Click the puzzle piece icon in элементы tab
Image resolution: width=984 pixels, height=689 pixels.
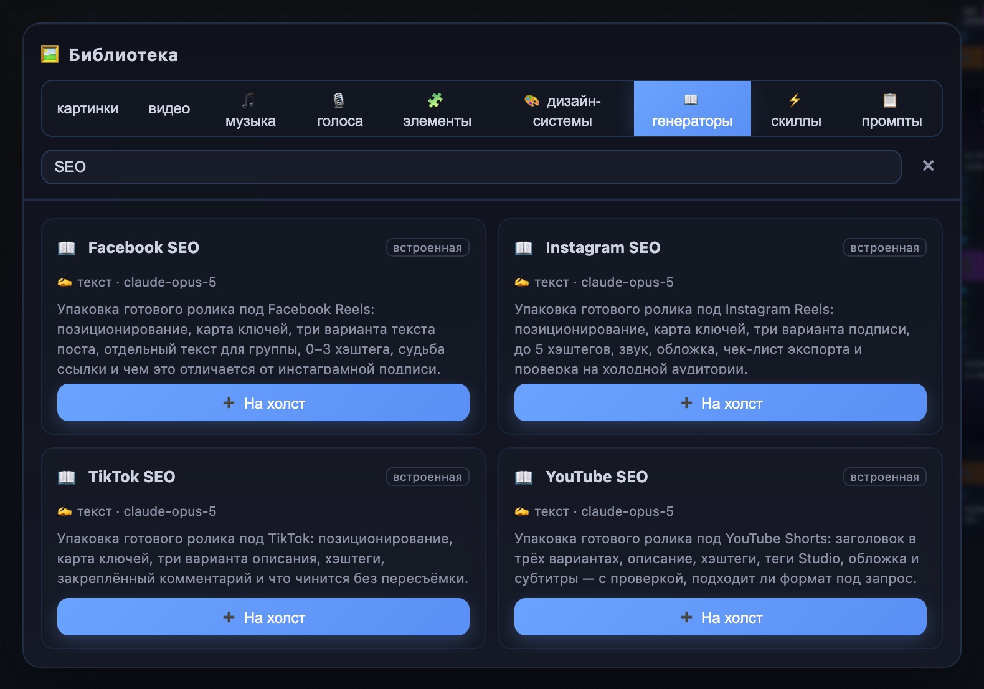click(435, 100)
